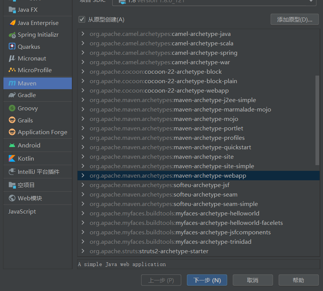Select maven-archetype-site entry
This screenshot has height=291, width=323.
pos(198,156)
